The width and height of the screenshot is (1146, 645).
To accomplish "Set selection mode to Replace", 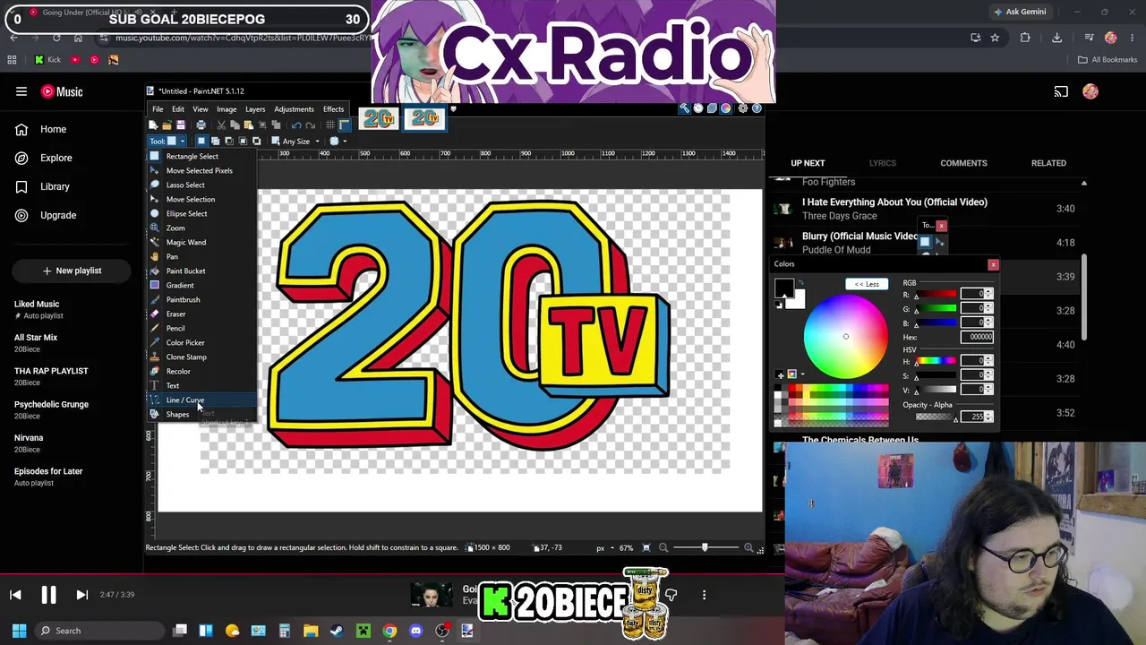I will pyautogui.click(x=201, y=142).
